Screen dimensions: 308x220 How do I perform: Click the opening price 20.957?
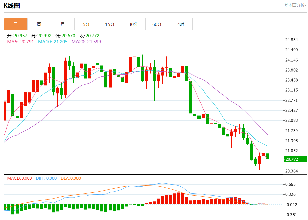[x=20, y=36]
